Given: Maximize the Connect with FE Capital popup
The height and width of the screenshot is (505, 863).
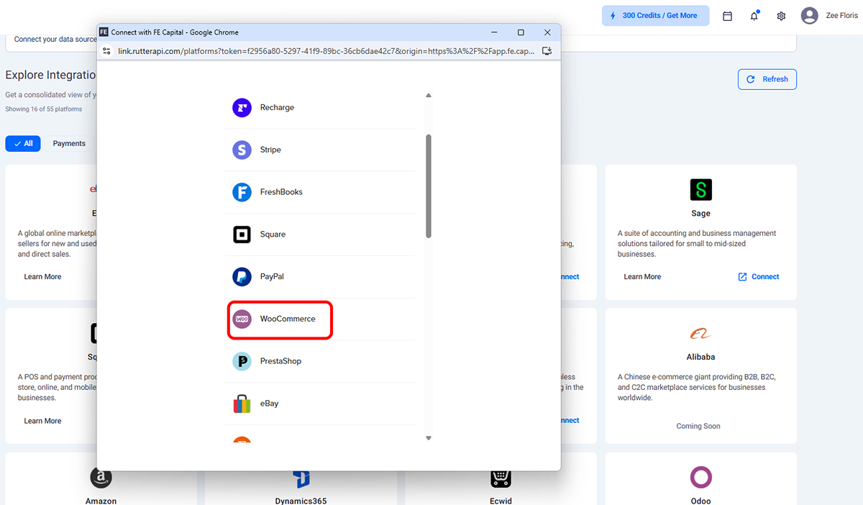Looking at the screenshot, I should (521, 32).
